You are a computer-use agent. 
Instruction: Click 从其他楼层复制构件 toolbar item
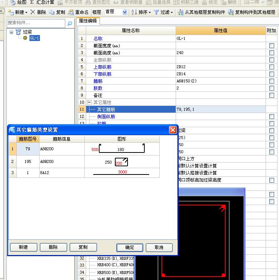(x=201, y=12)
